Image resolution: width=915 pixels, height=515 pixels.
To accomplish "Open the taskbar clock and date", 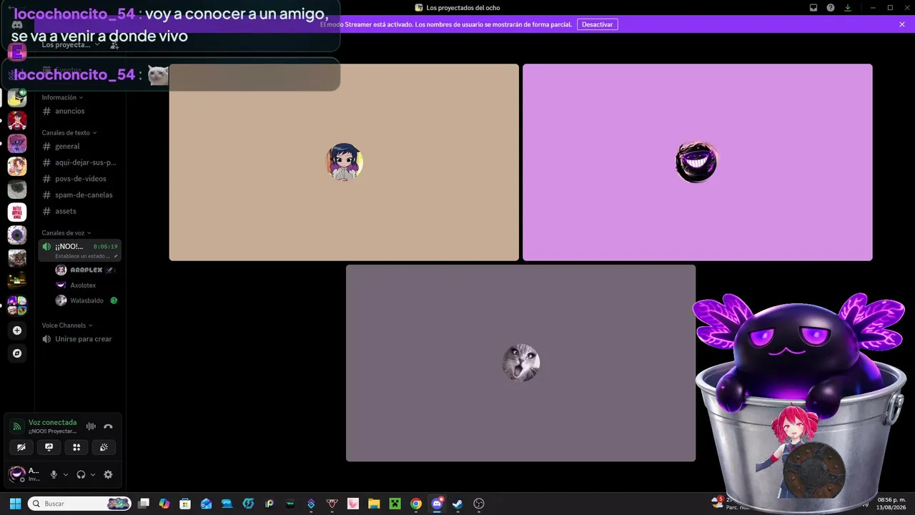I will click(891, 504).
